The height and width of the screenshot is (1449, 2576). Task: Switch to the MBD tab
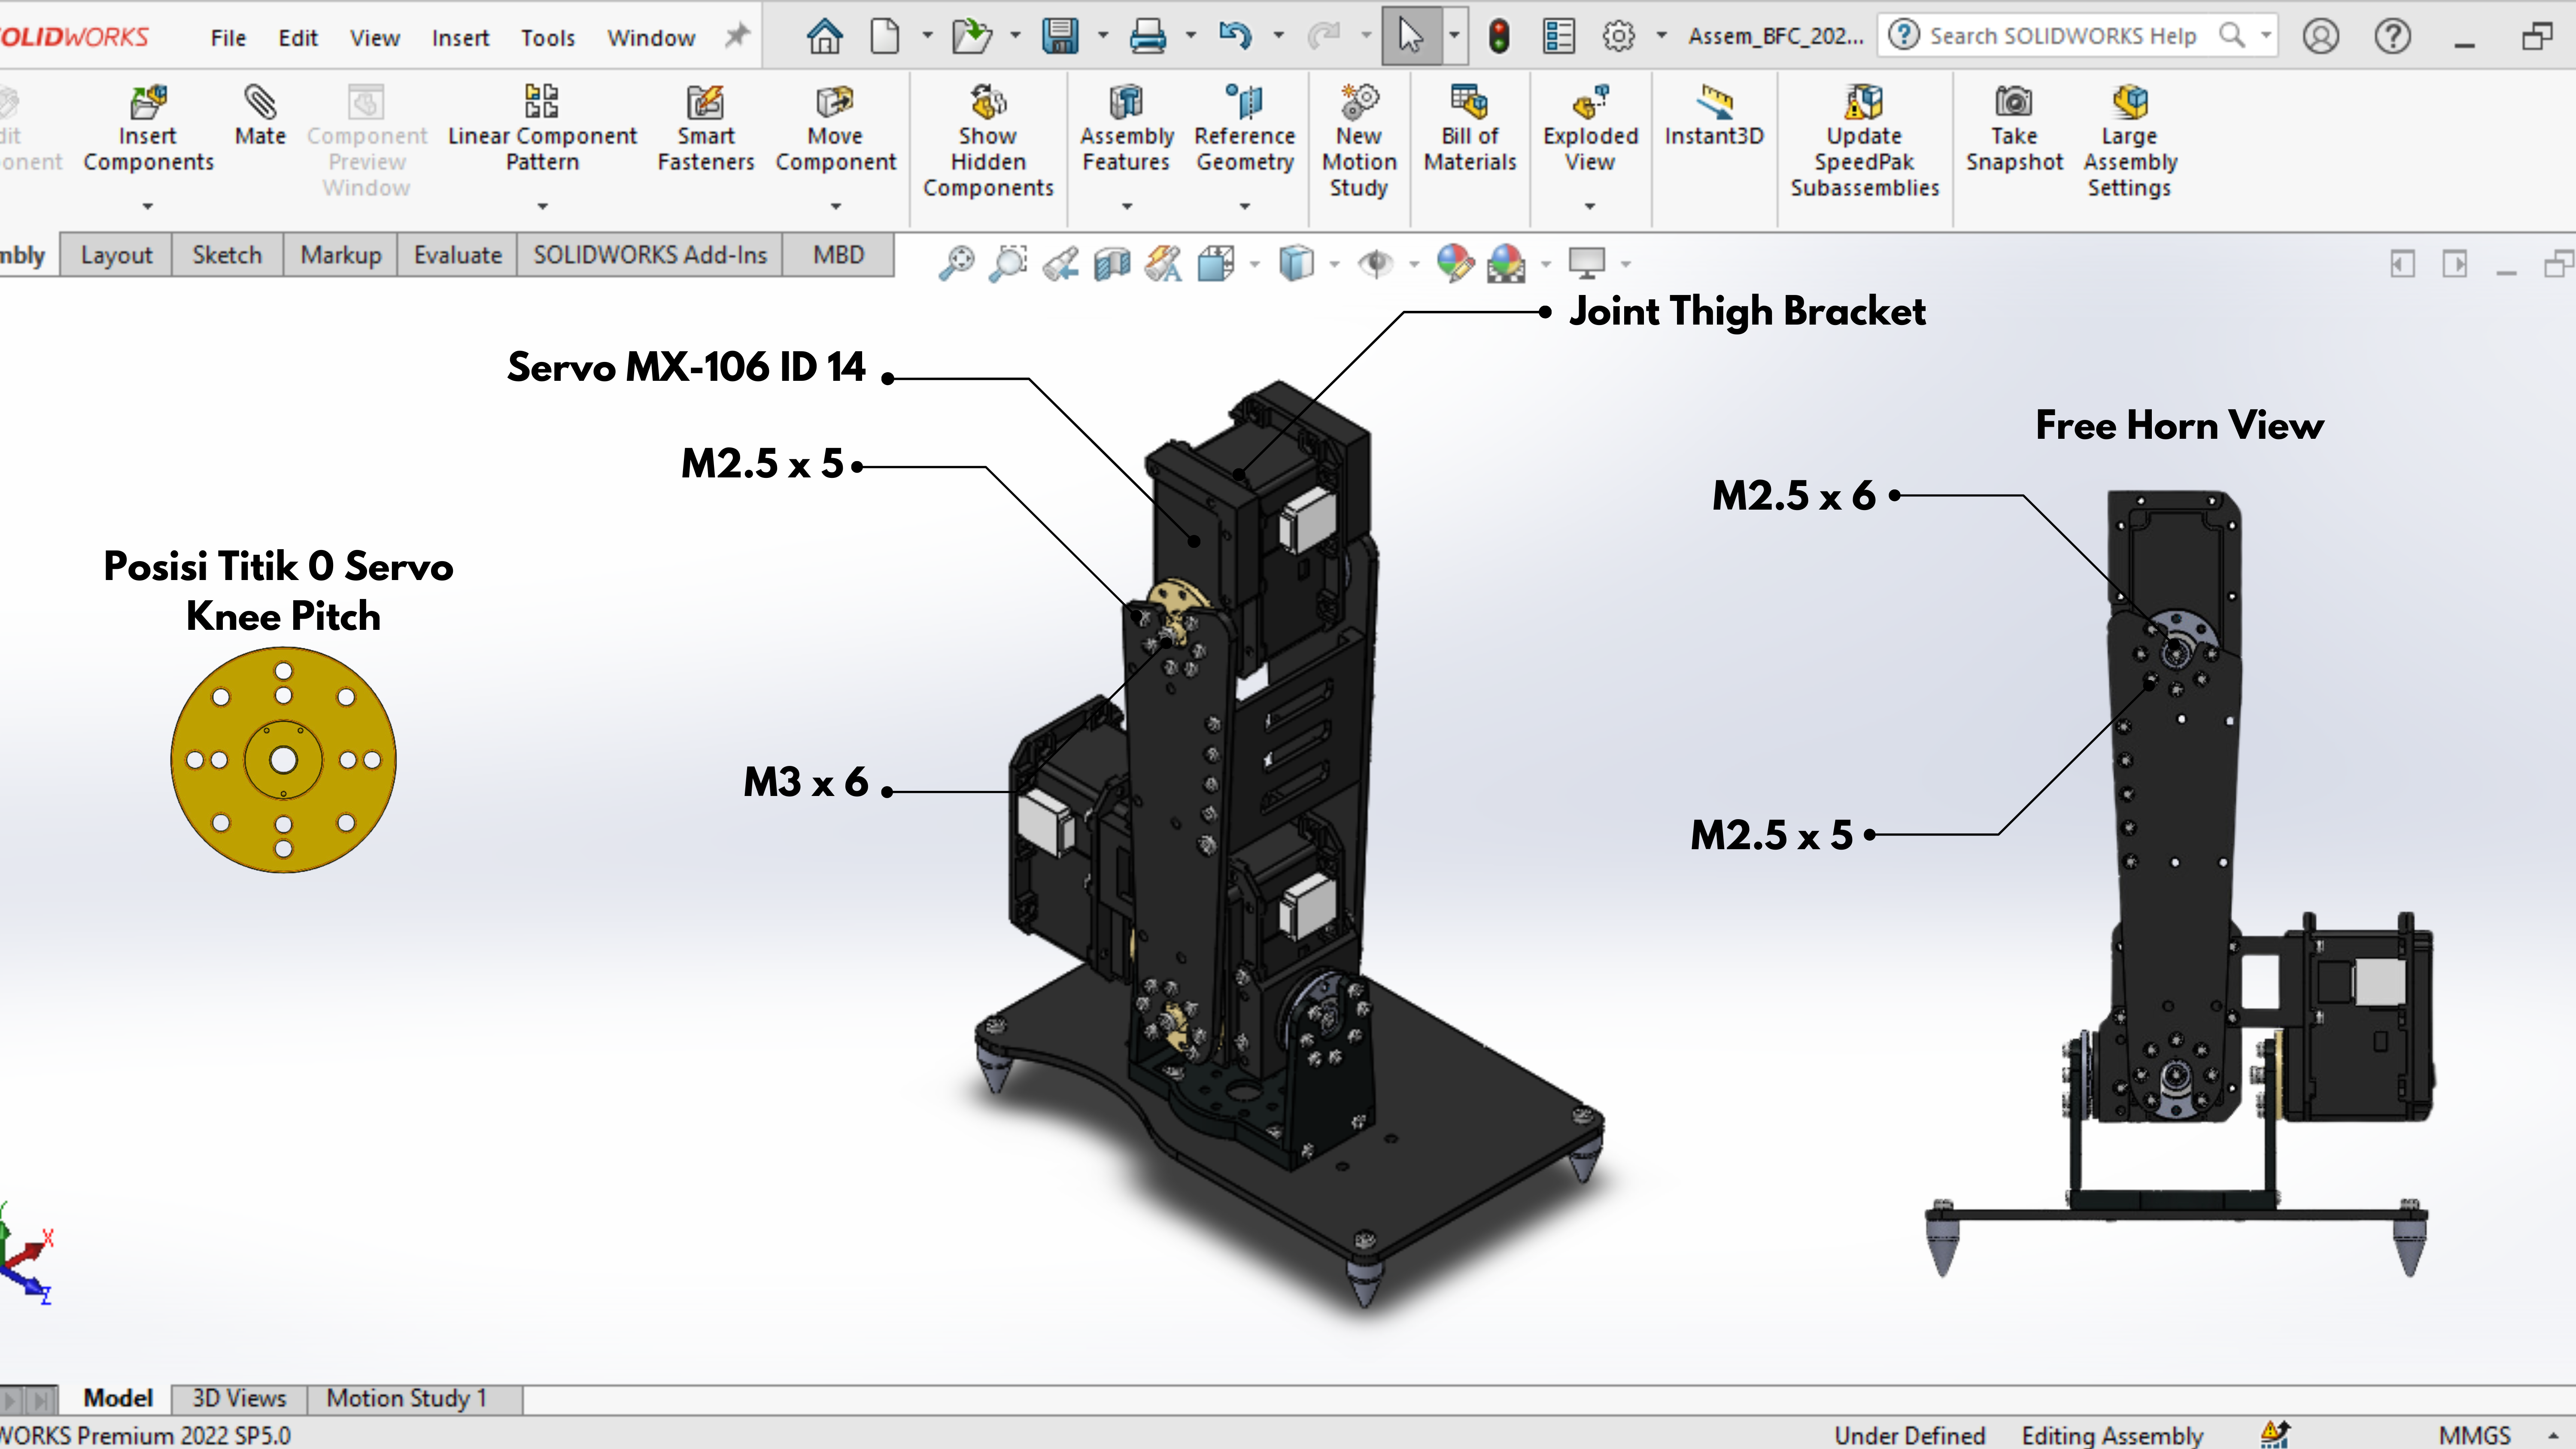click(838, 255)
